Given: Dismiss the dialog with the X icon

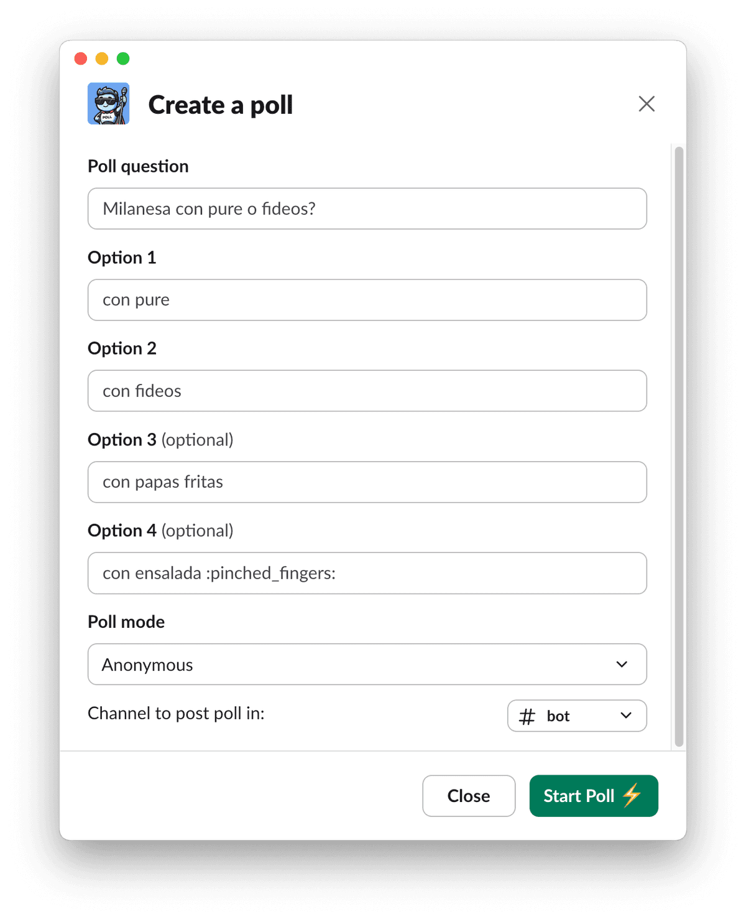Looking at the screenshot, I should [x=647, y=104].
